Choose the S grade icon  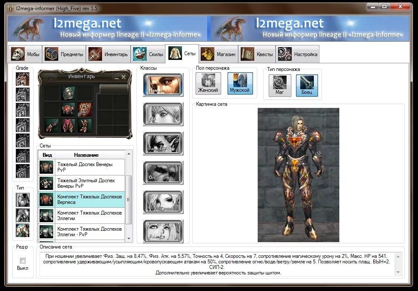click(x=23, y=110)
